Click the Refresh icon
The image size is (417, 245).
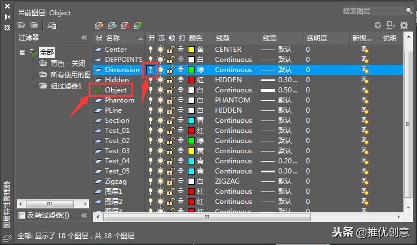click(x=378, y=25)
